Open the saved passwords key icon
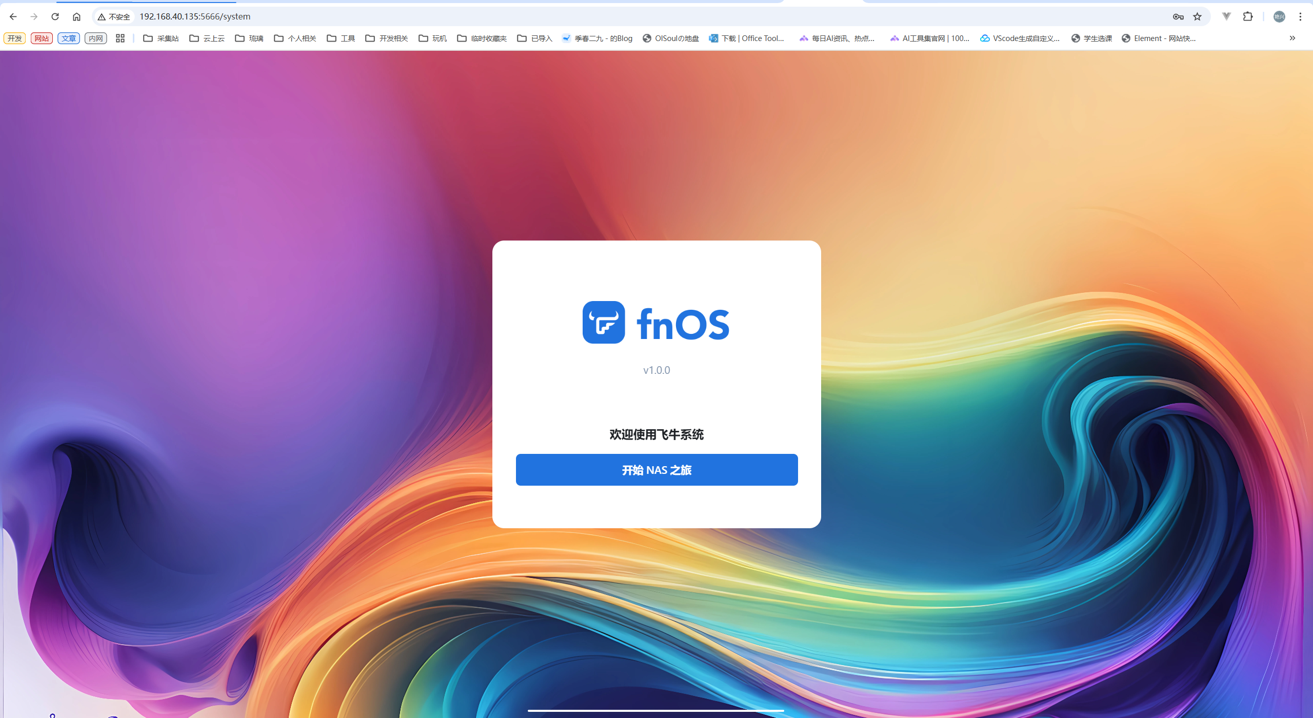This screenshot has width=1313, height=718. pos(1178,16)
